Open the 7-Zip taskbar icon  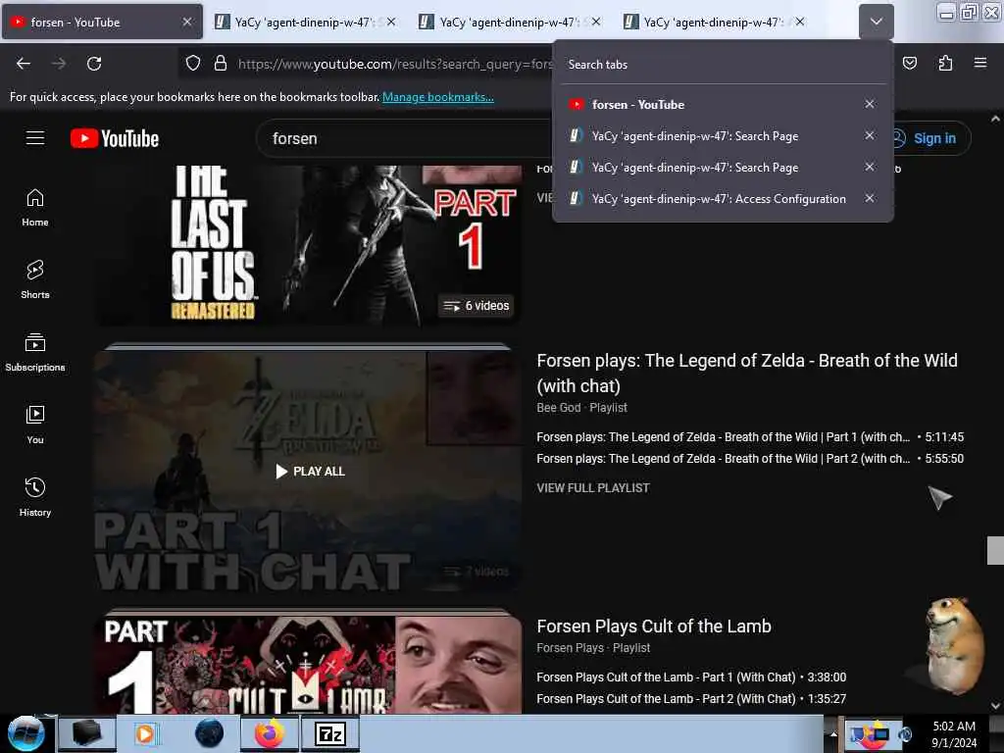(329, 733)
